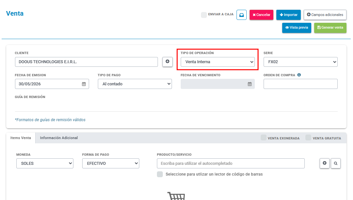Add new client with plus icon

point(167,62)
